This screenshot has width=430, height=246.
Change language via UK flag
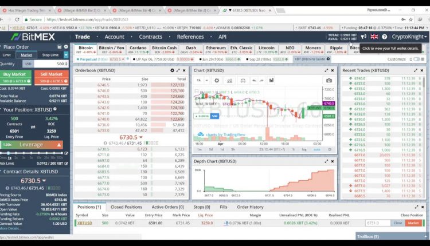pos(374,37)
